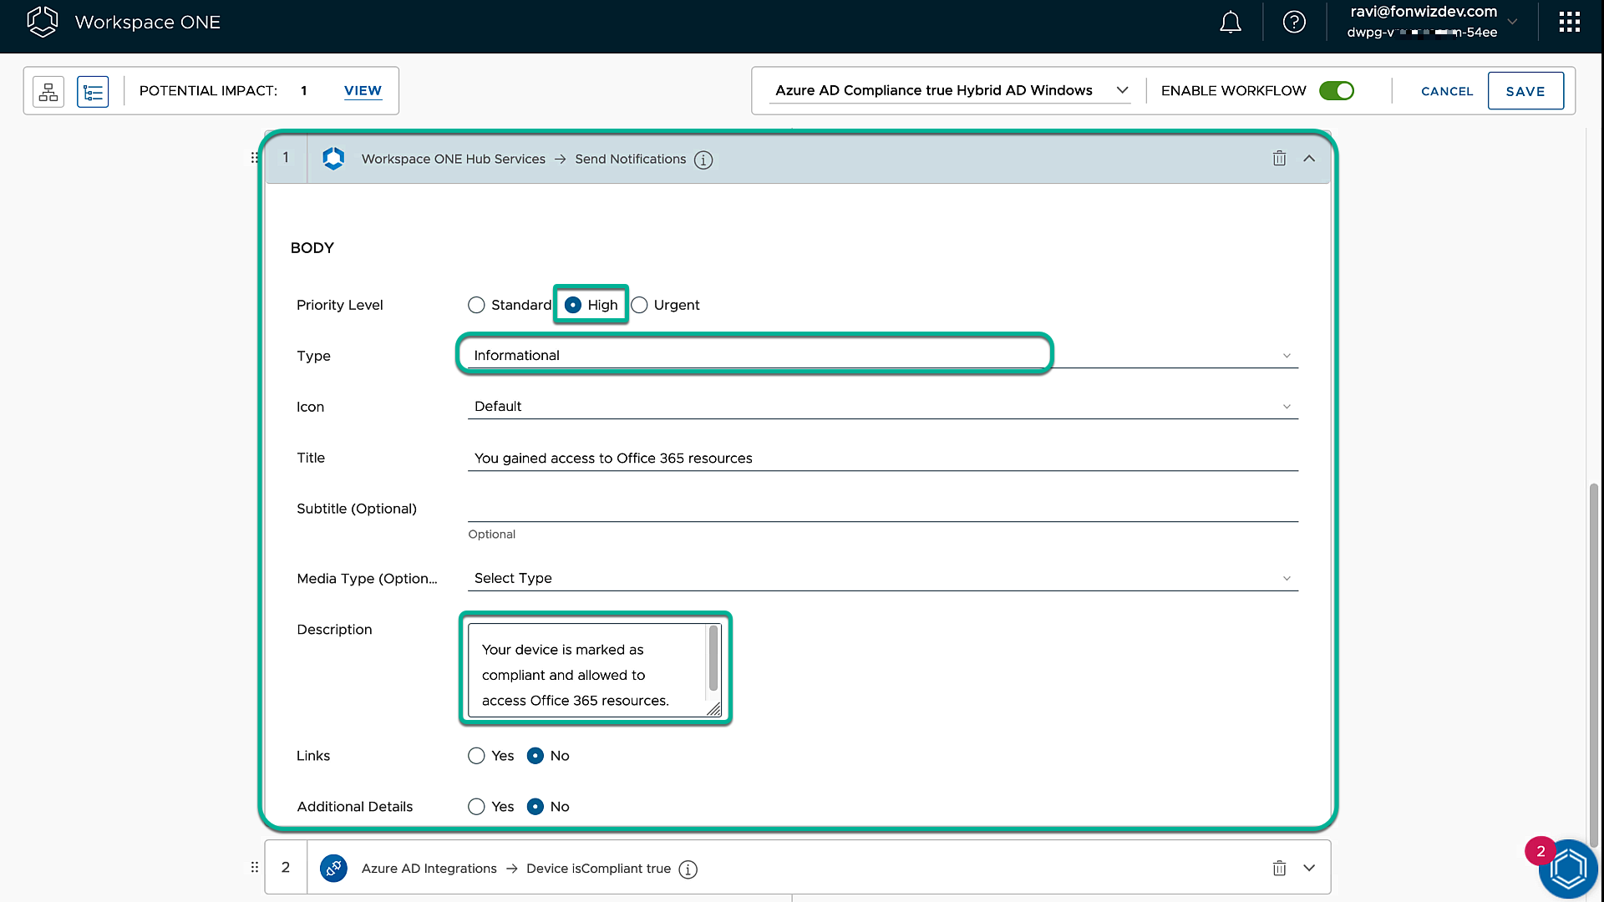Click the SAVE button

[1525, 91]
